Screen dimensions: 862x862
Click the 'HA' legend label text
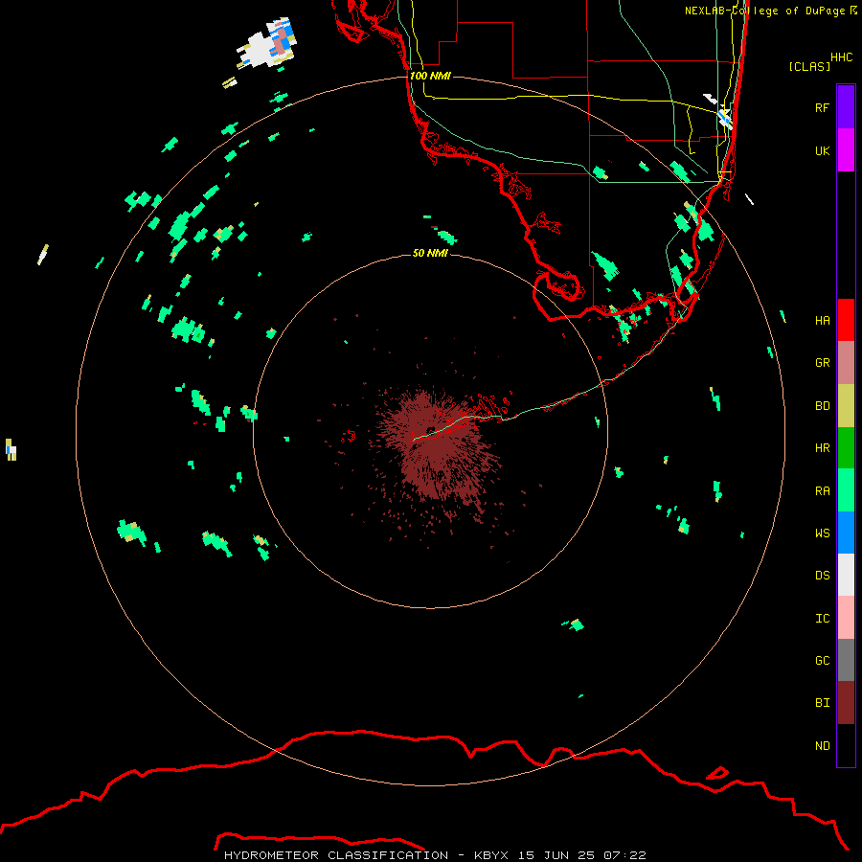pyautogui.click(x=822, y=321)
